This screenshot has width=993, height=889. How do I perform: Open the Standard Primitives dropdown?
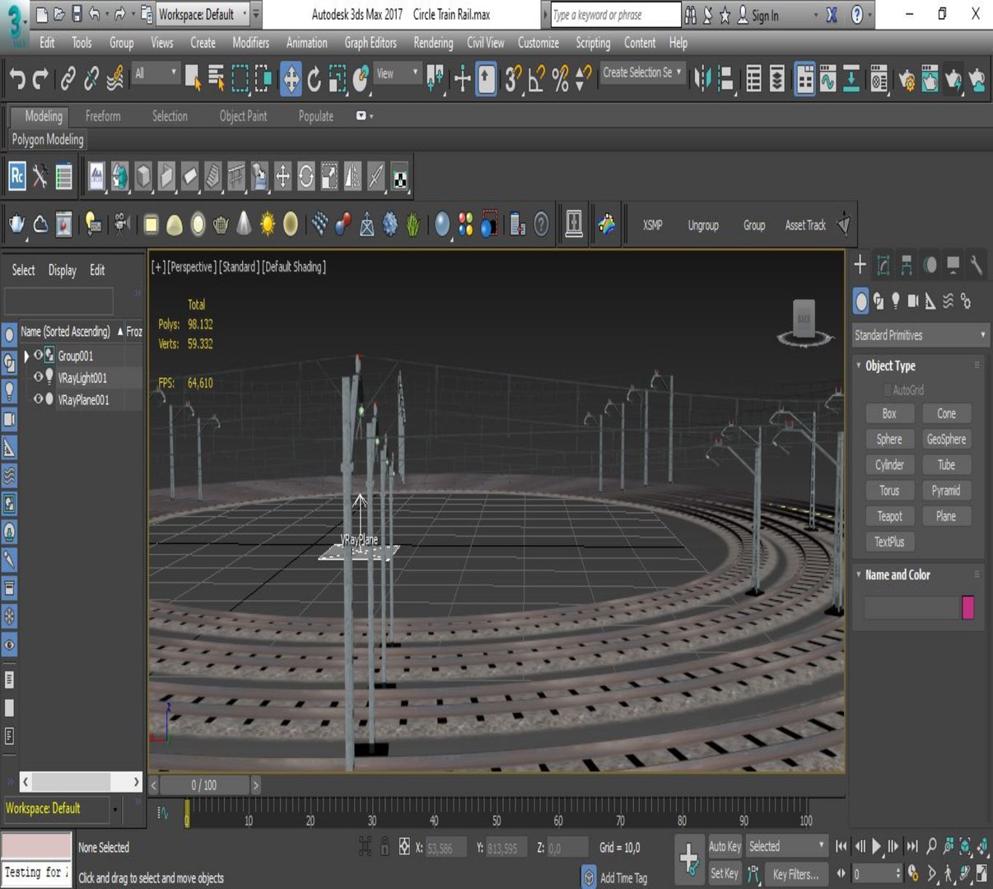click(x=920, y=335)
